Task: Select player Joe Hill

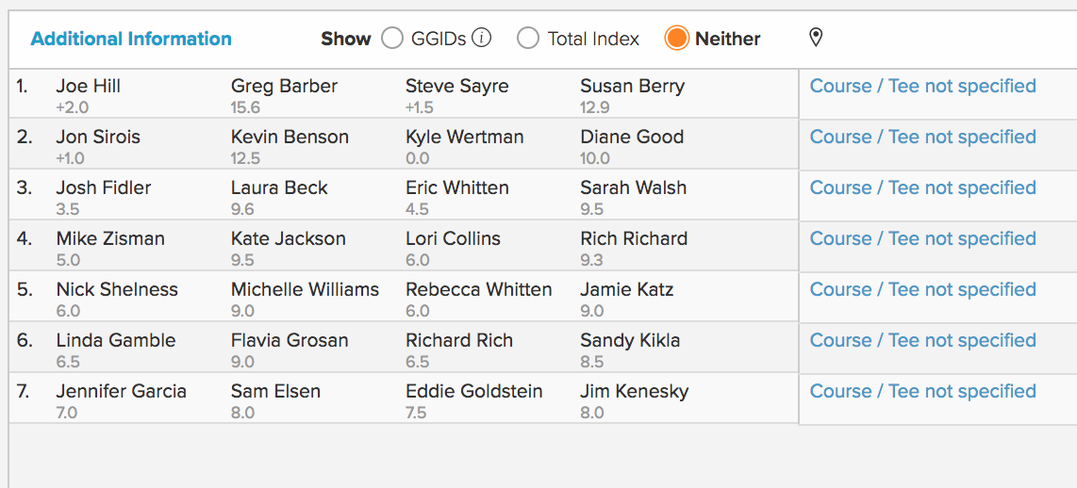Action: [x=89, y=87]
